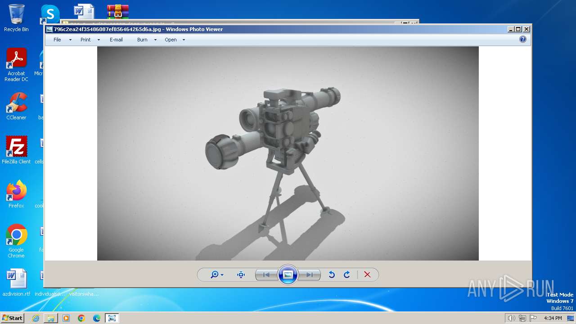This screenshot has width=576, height=324.
Task: Click the Photo Viewer title bar icon
Action: pos(49,29)
